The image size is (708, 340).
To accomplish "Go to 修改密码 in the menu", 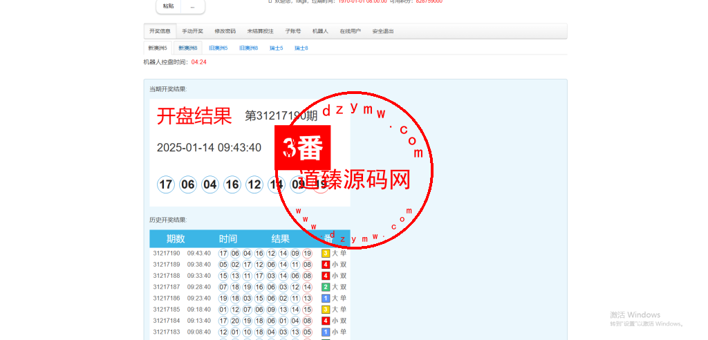I will [x=225, y=31].
